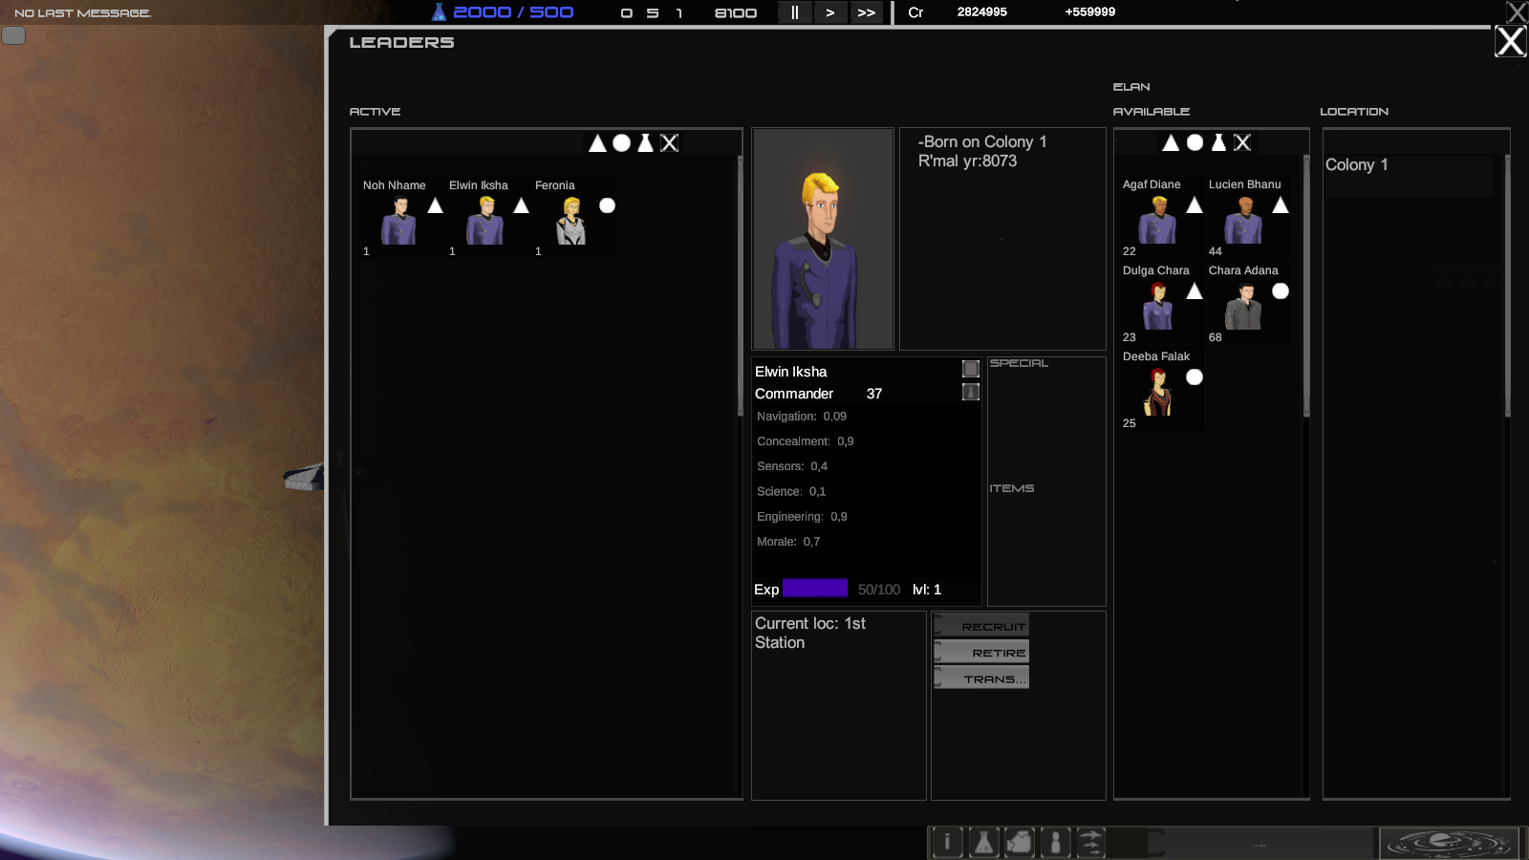
Task: Open the research flask icon in bottom bar
Action: [x=983, y=842]
